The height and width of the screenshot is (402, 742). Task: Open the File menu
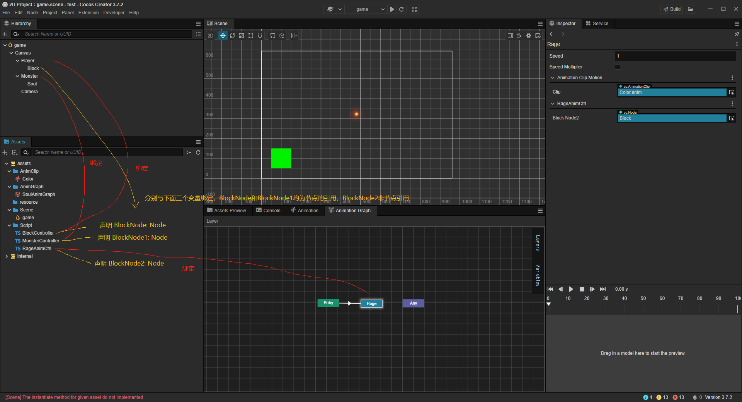click(x=6, y=13)
